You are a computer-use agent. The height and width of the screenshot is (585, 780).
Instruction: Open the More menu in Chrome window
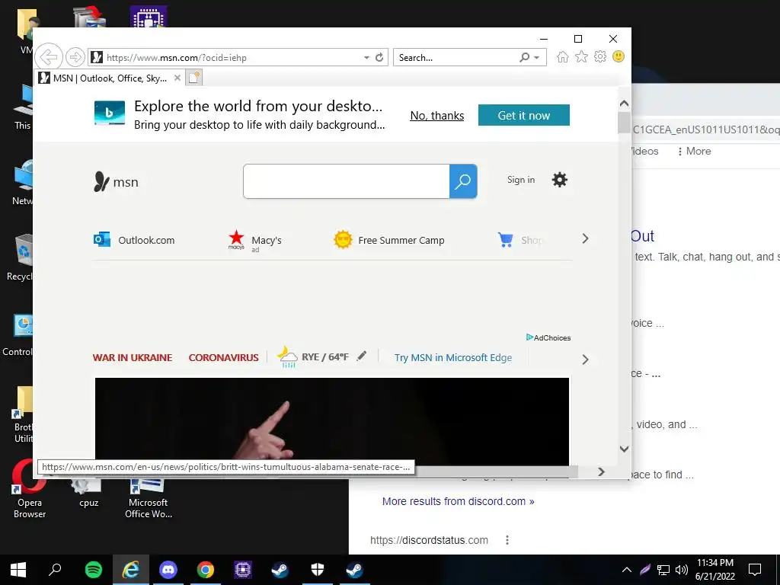click(695, 152)
